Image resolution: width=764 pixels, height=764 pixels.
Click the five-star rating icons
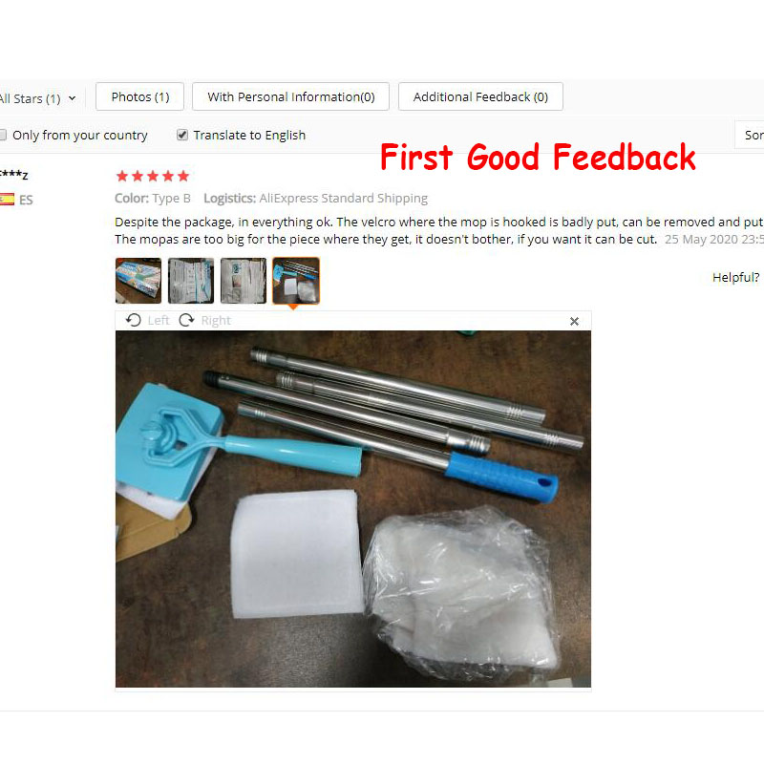point(153,176)
